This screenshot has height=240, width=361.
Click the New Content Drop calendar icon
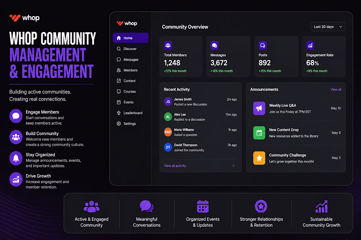pos(259,133)
